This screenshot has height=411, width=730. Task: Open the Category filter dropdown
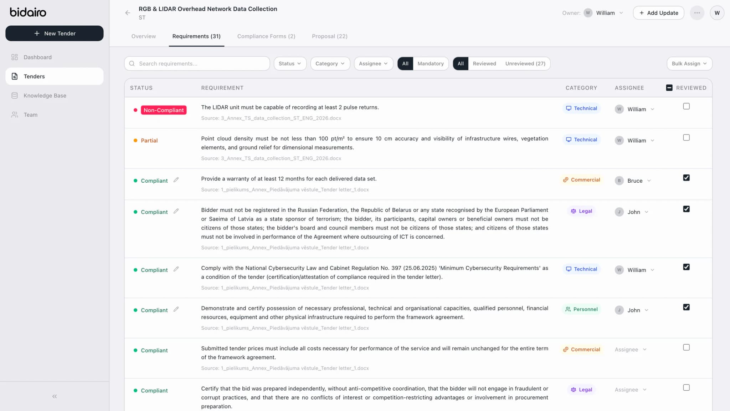pyautogui.click(x=330, y=64)
